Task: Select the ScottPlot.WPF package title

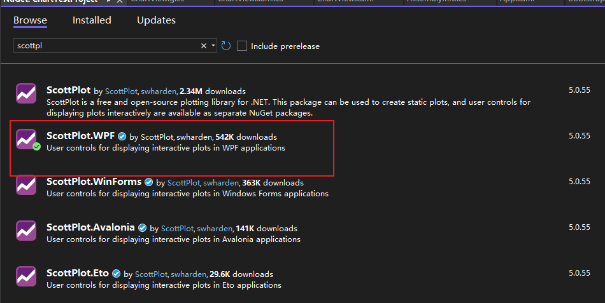Action: [x=81, y=136]
